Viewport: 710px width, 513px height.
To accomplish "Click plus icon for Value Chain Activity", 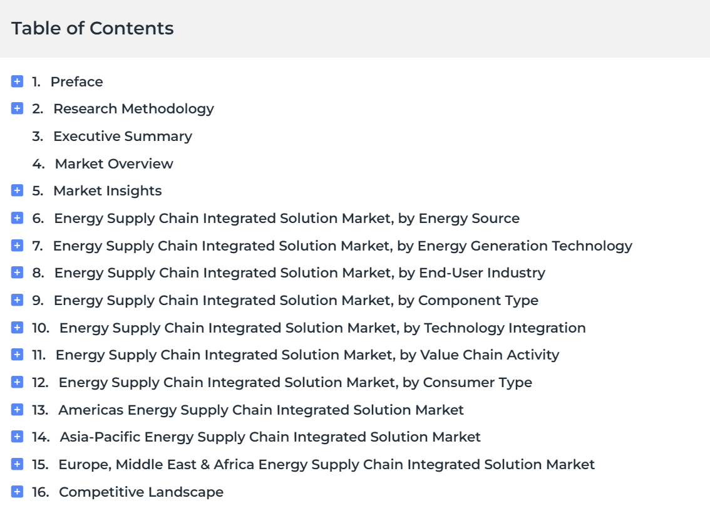I will [17, 355].
